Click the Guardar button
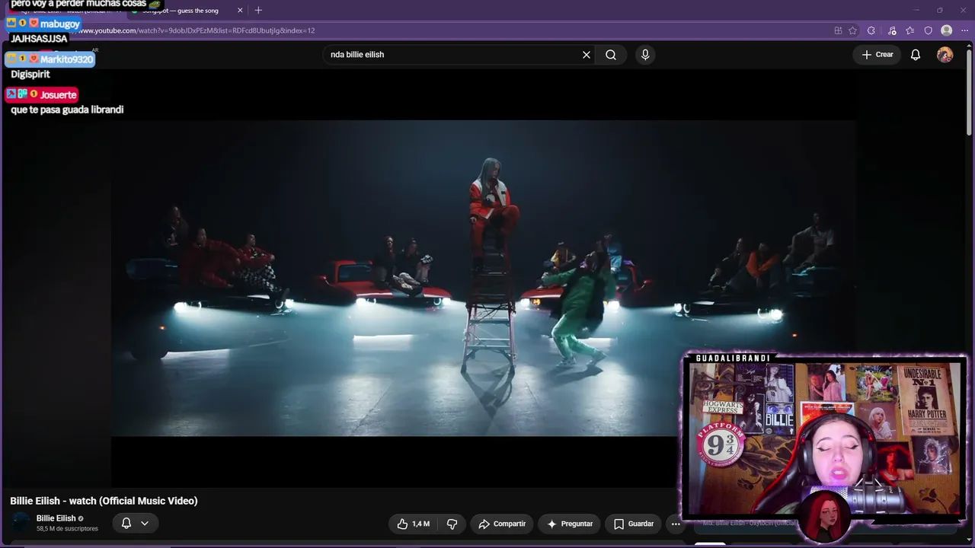The width and height of the screenshot is (975, 548). click(x=634, y=524)
